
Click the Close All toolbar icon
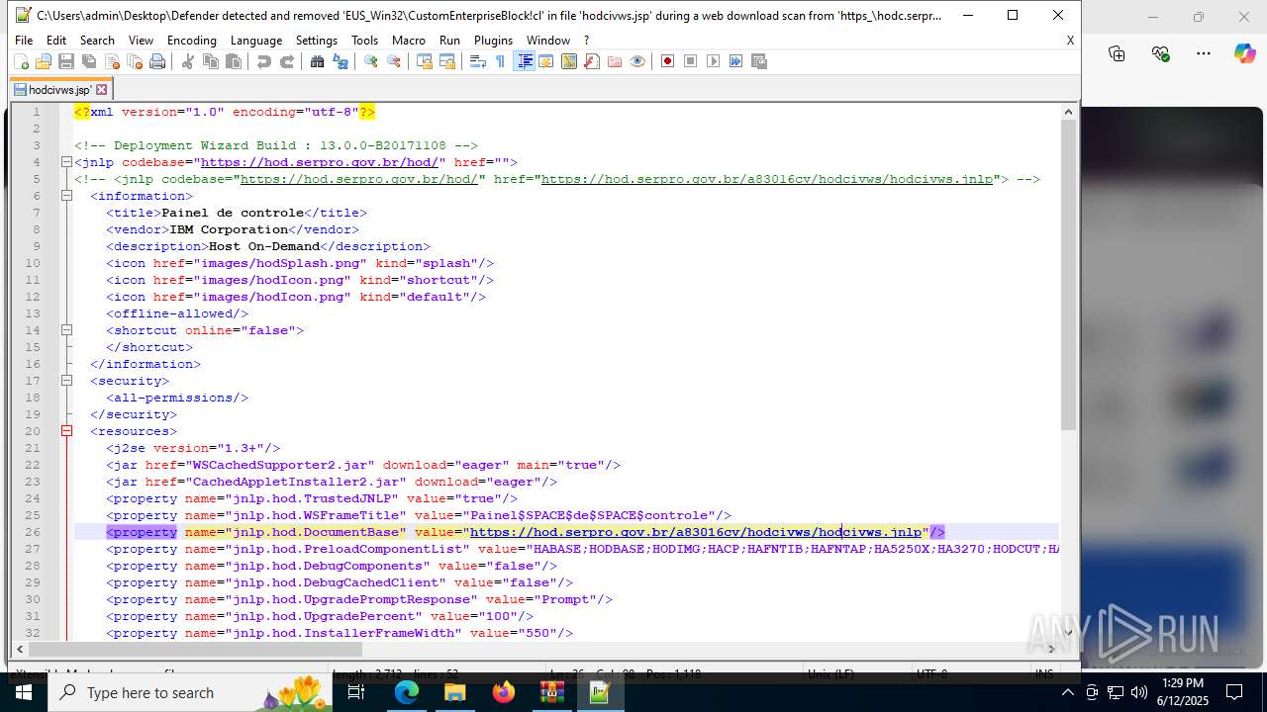coord(135,61)
